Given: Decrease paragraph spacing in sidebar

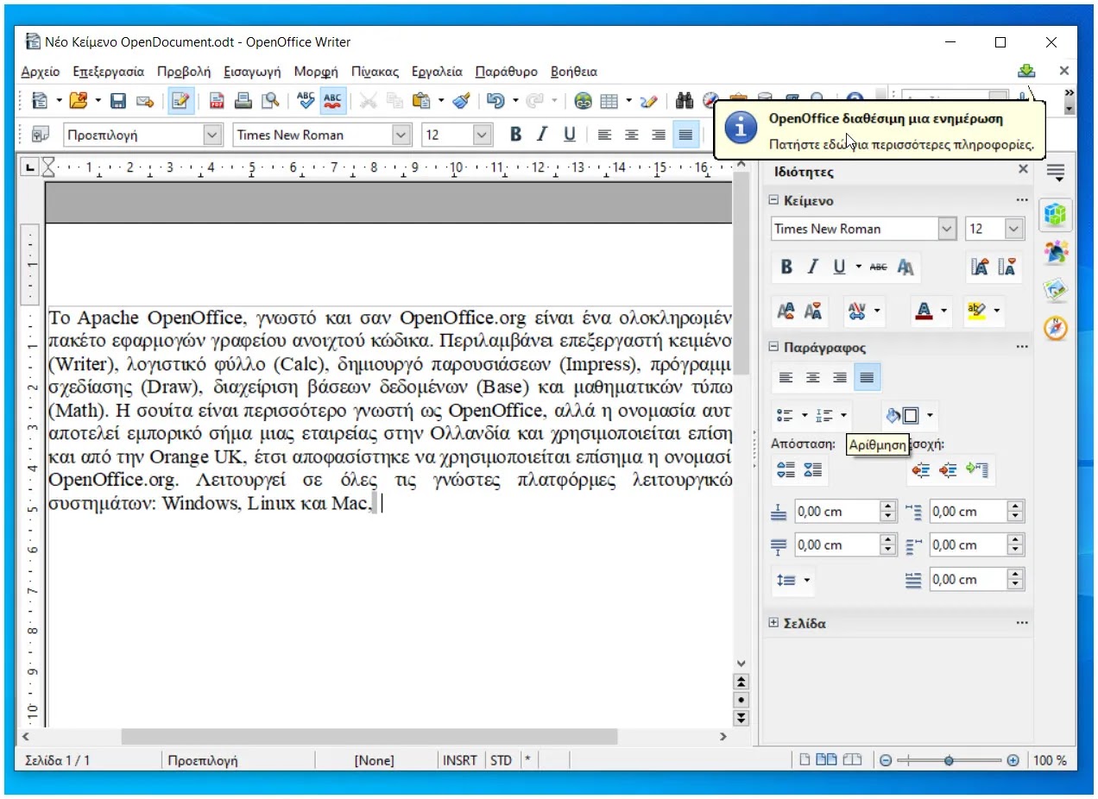Looking at the screenshot, I should 813,470.
